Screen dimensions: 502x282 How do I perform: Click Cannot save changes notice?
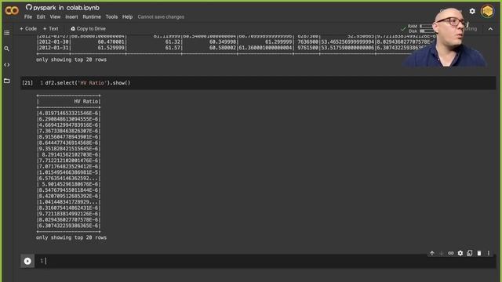pos(161,17)
